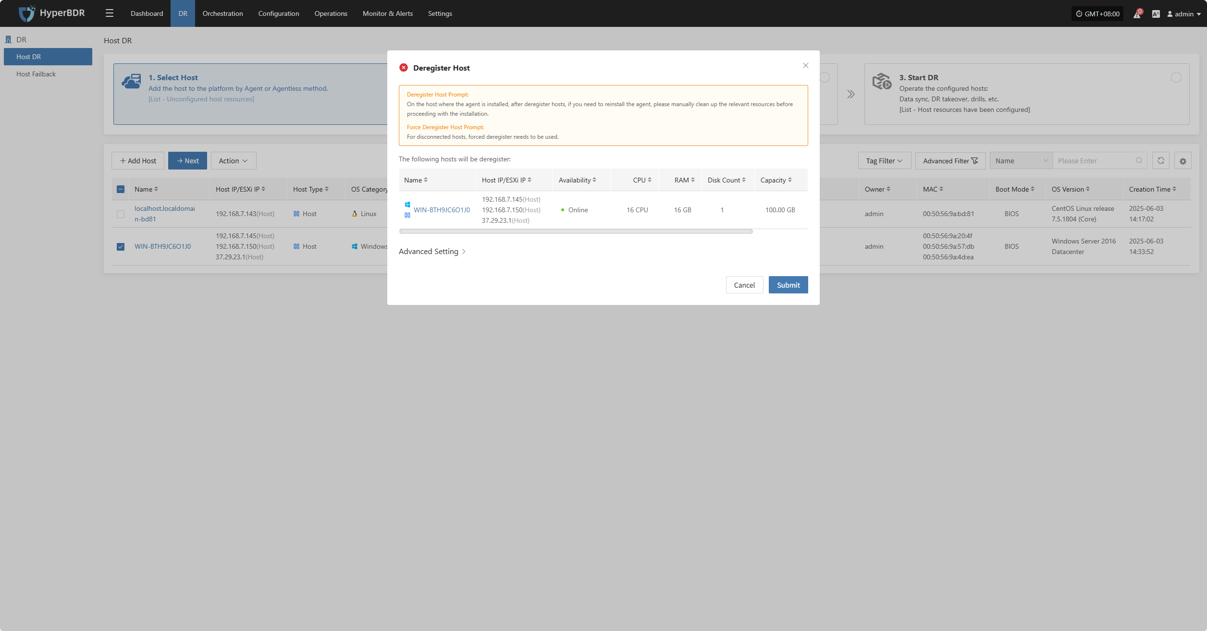Click the language switch icon
The width and height of the screenshot is (1207, 631).
pyautogui.click(x=1156, y=14)
